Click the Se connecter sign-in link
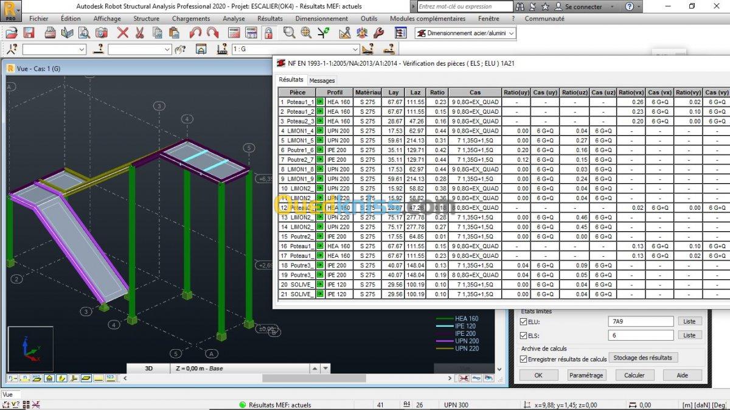The width and height of the screenshot is (730, 410). click(583, 7)
